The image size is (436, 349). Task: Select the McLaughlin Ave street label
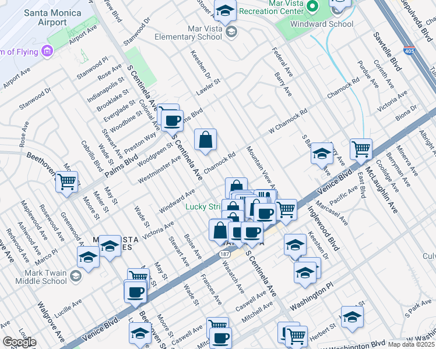tap(381, 190)
